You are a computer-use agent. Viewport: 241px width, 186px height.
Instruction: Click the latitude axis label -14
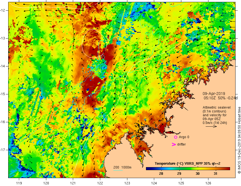pyautogui.click(x=3, y=66)
